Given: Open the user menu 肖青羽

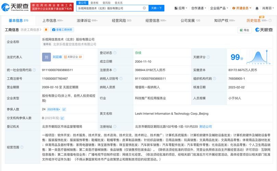Looking at the screenshot, I should point(268,8).
